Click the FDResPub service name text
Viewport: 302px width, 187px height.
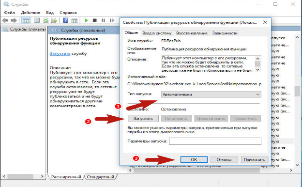(x=171, y=41)
